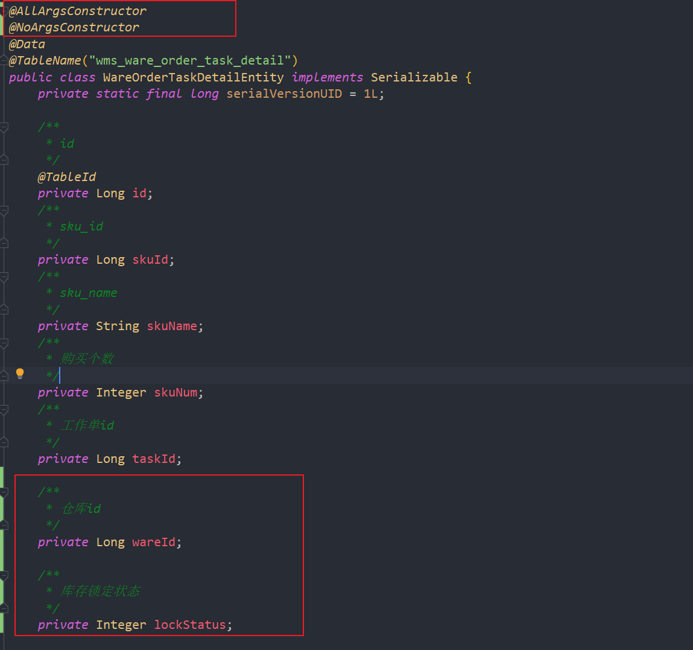Click the @TableId annotation

[x=67, y=177]
